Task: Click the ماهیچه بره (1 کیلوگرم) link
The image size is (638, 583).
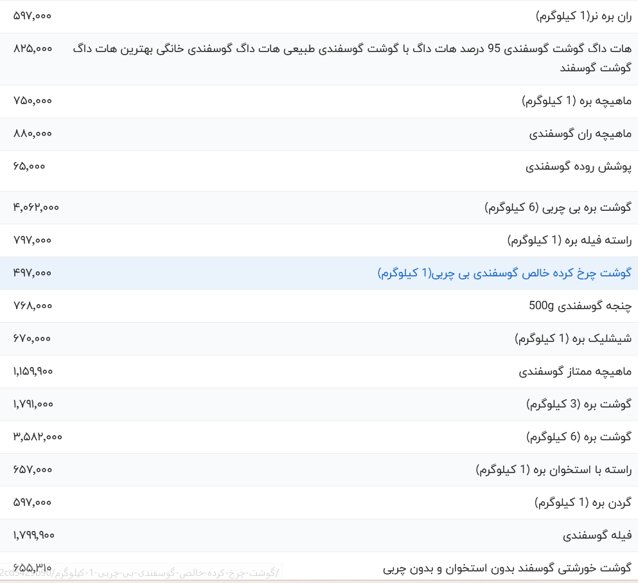Action: pyautogui.click(x=576, y=101)
